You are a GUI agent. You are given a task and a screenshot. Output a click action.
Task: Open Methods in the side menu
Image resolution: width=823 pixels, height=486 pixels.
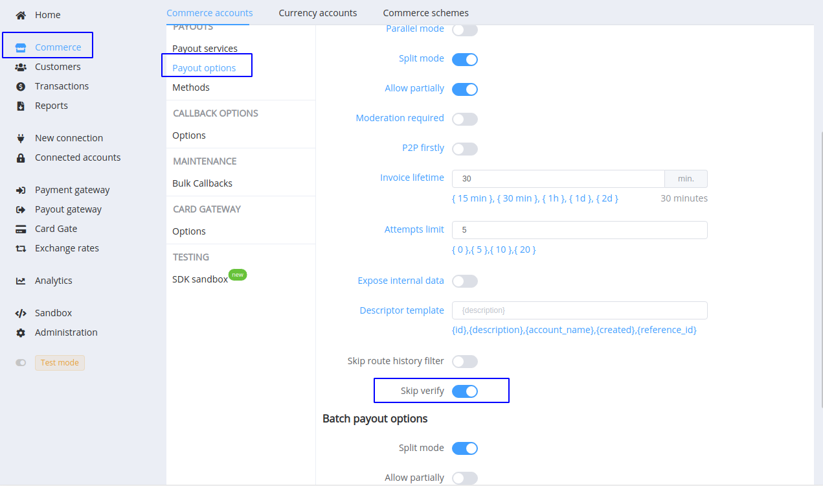click(191, 87)
